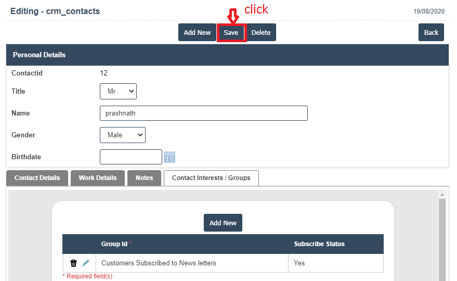Delete the newsletter group row via trash icon

pyautogui.click(x=73, y=263)
